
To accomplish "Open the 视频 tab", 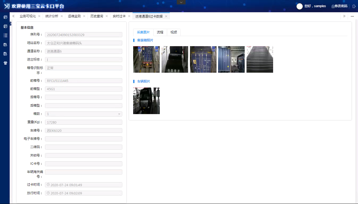I will (x=173, y=32).
